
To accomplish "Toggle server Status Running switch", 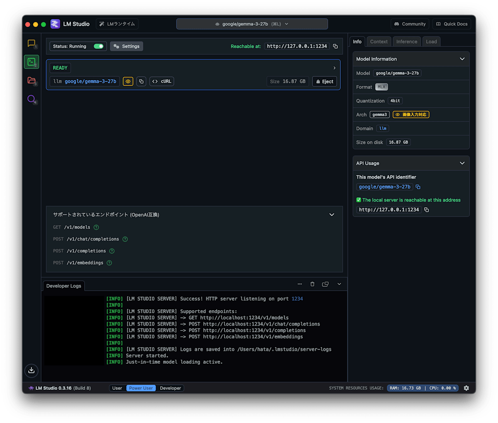I will pyautogui.click(x=98, y=46).
